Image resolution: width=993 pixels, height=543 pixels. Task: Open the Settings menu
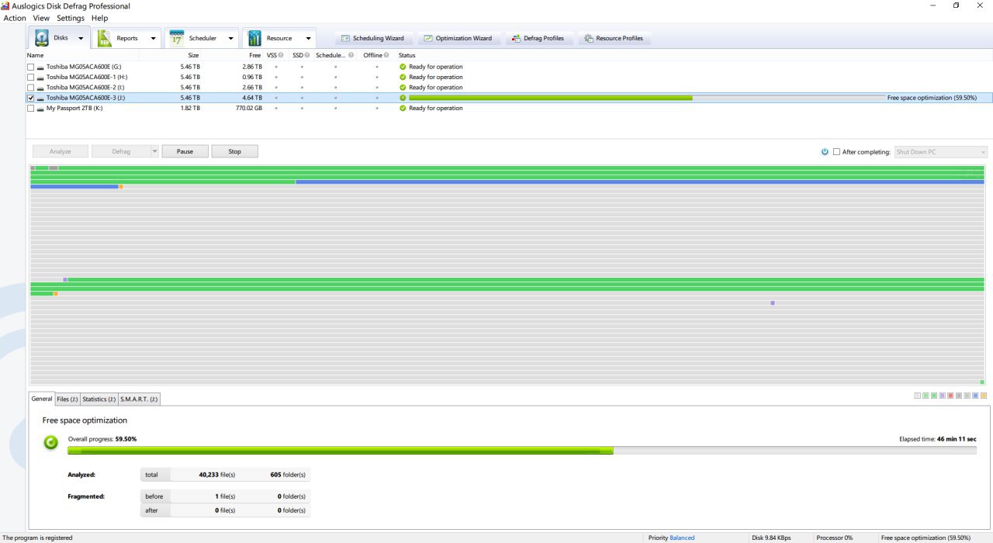(x=71, y=18)
